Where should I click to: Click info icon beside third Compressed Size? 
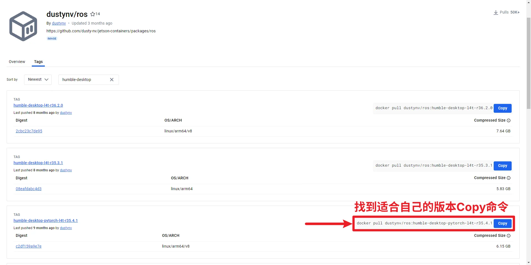click(x=509, y=236)
